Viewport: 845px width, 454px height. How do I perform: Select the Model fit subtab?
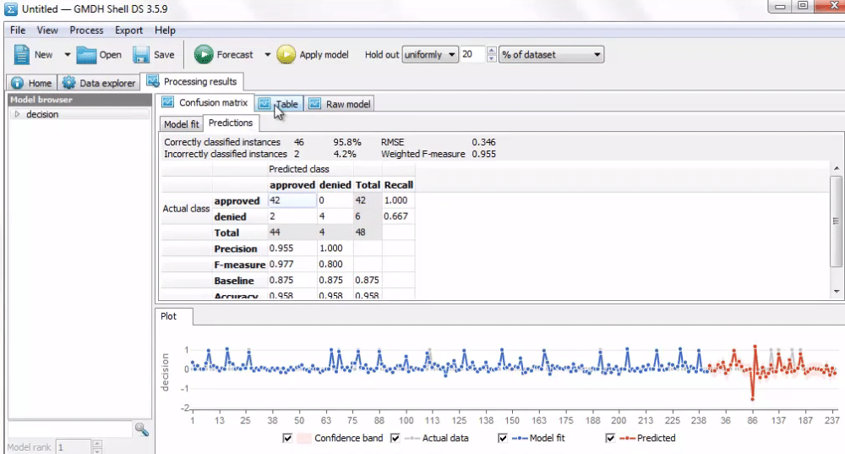(x=182, y=123)
